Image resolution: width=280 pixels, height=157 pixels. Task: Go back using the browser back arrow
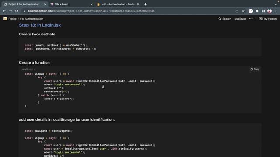click(4, 11)
